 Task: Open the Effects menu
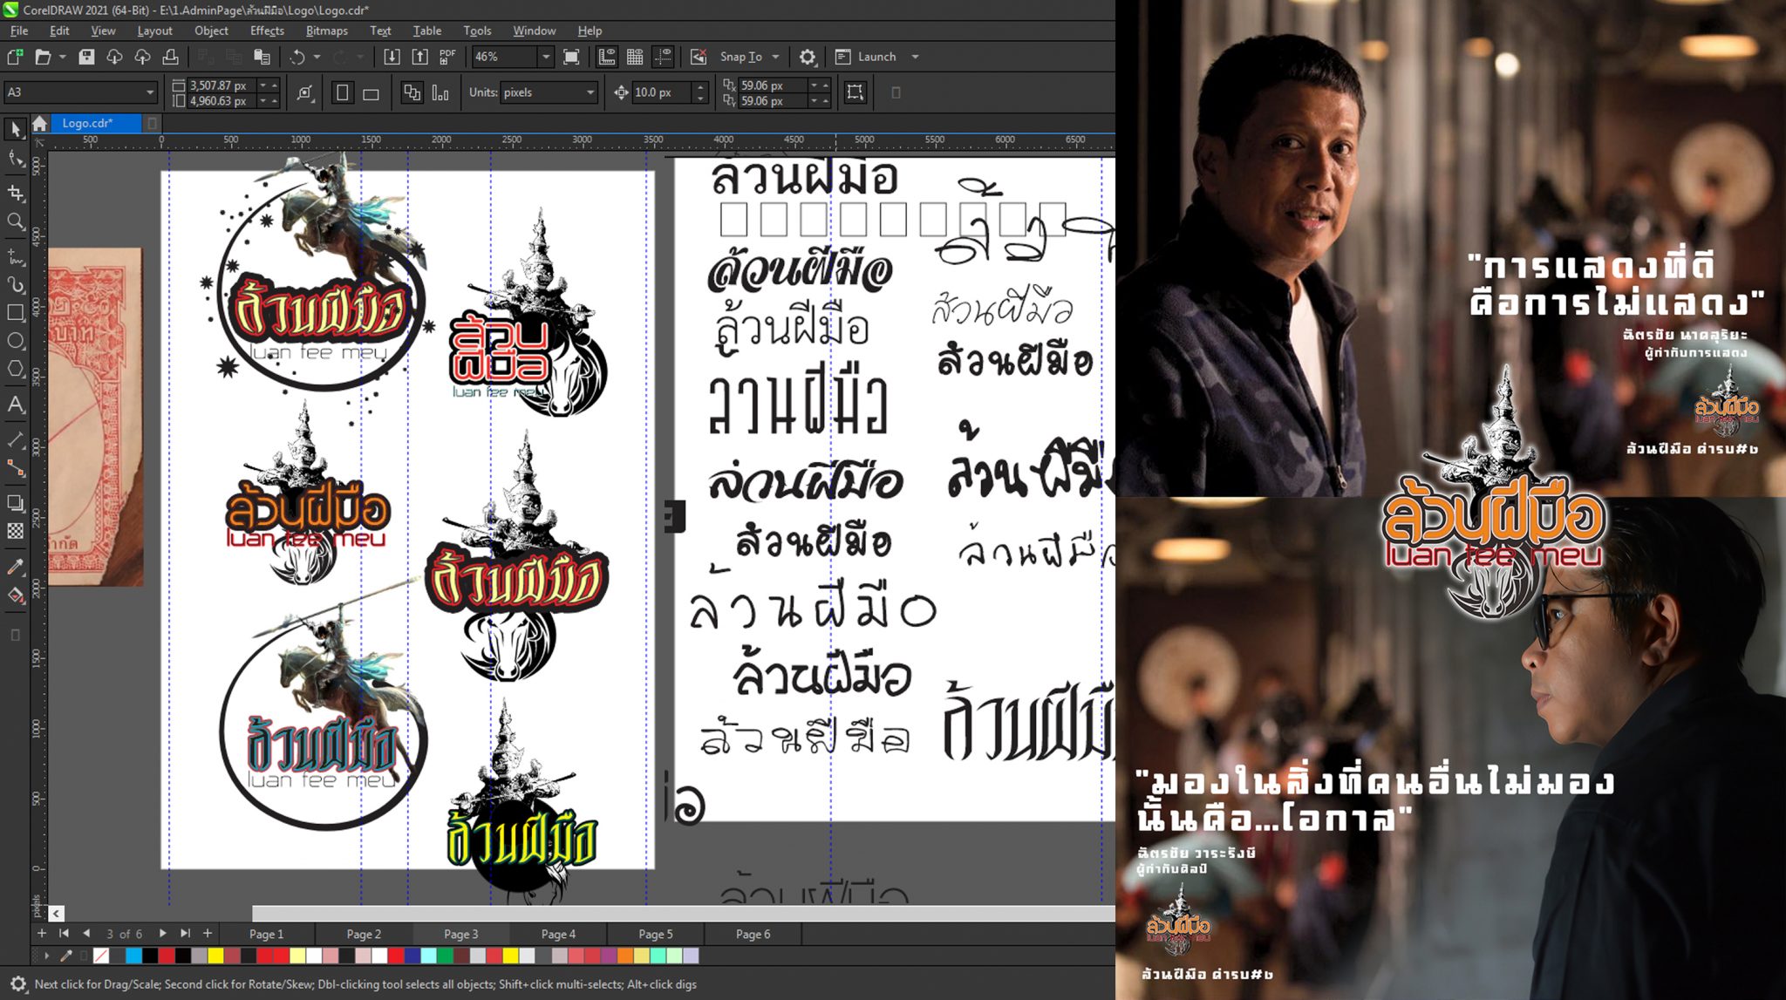(267, 31)
